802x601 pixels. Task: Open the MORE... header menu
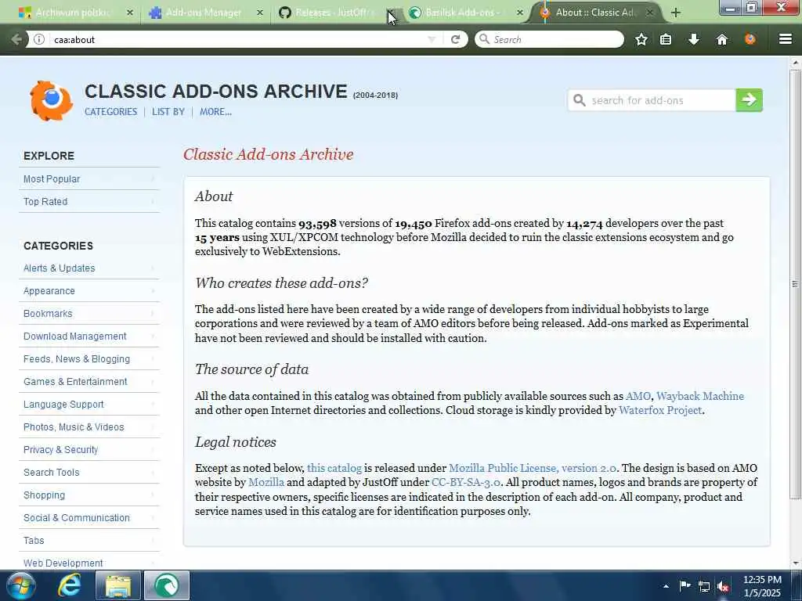[x=215, y=112]
